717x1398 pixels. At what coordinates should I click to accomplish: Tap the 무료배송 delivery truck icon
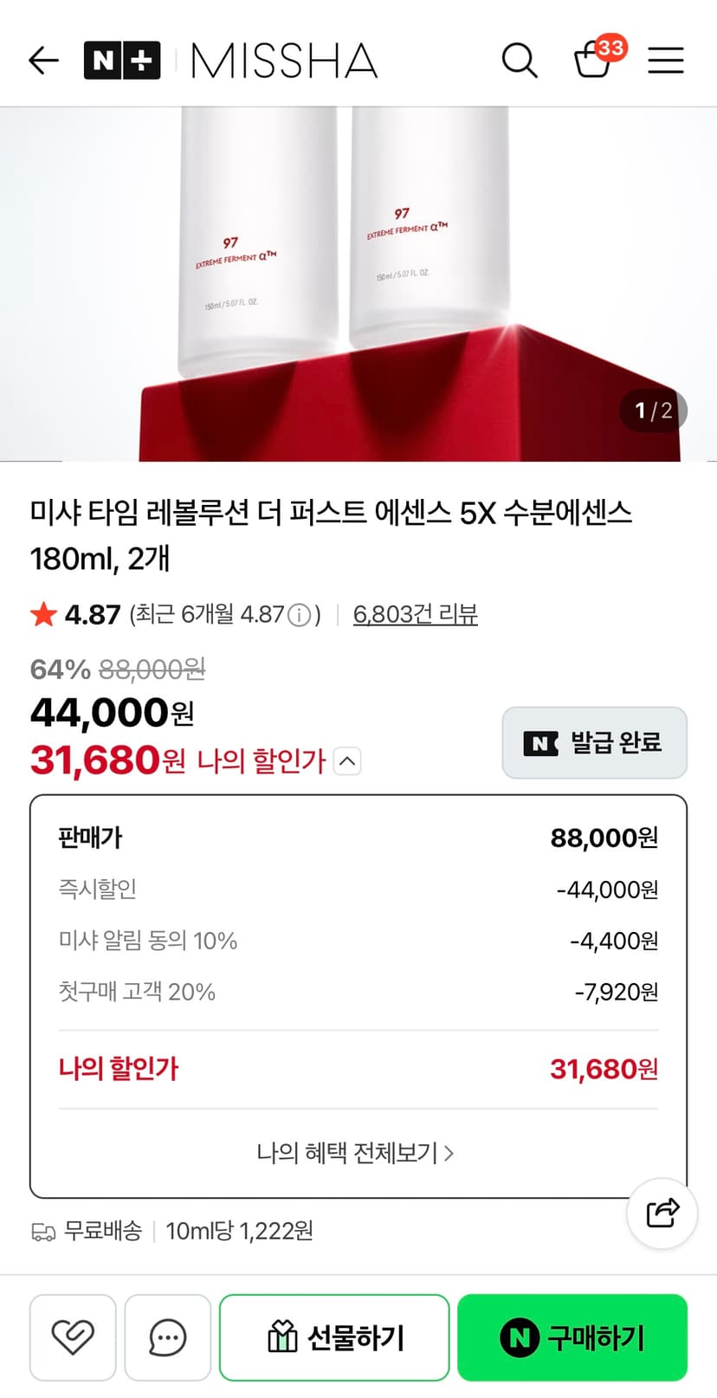(x=43, y=1231)
